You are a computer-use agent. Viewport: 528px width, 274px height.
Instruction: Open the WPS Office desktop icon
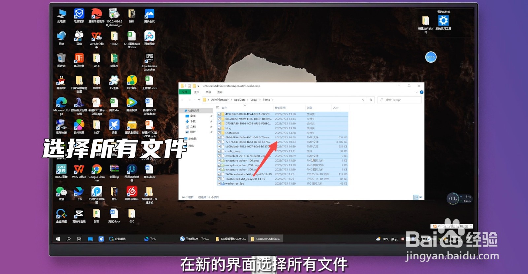(x=79, y=171)
